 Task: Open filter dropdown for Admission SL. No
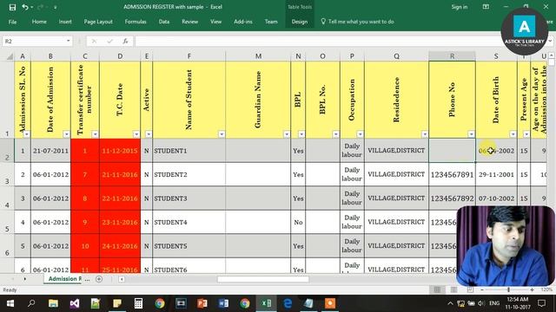coord(27,134)
